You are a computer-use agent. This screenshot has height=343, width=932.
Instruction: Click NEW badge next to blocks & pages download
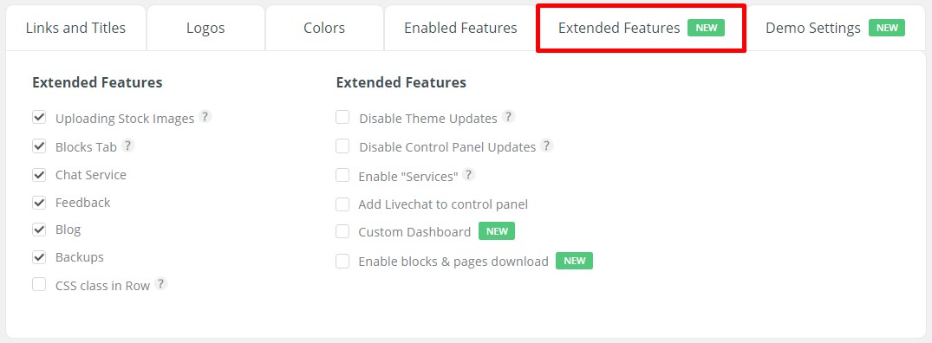point(574,261)
